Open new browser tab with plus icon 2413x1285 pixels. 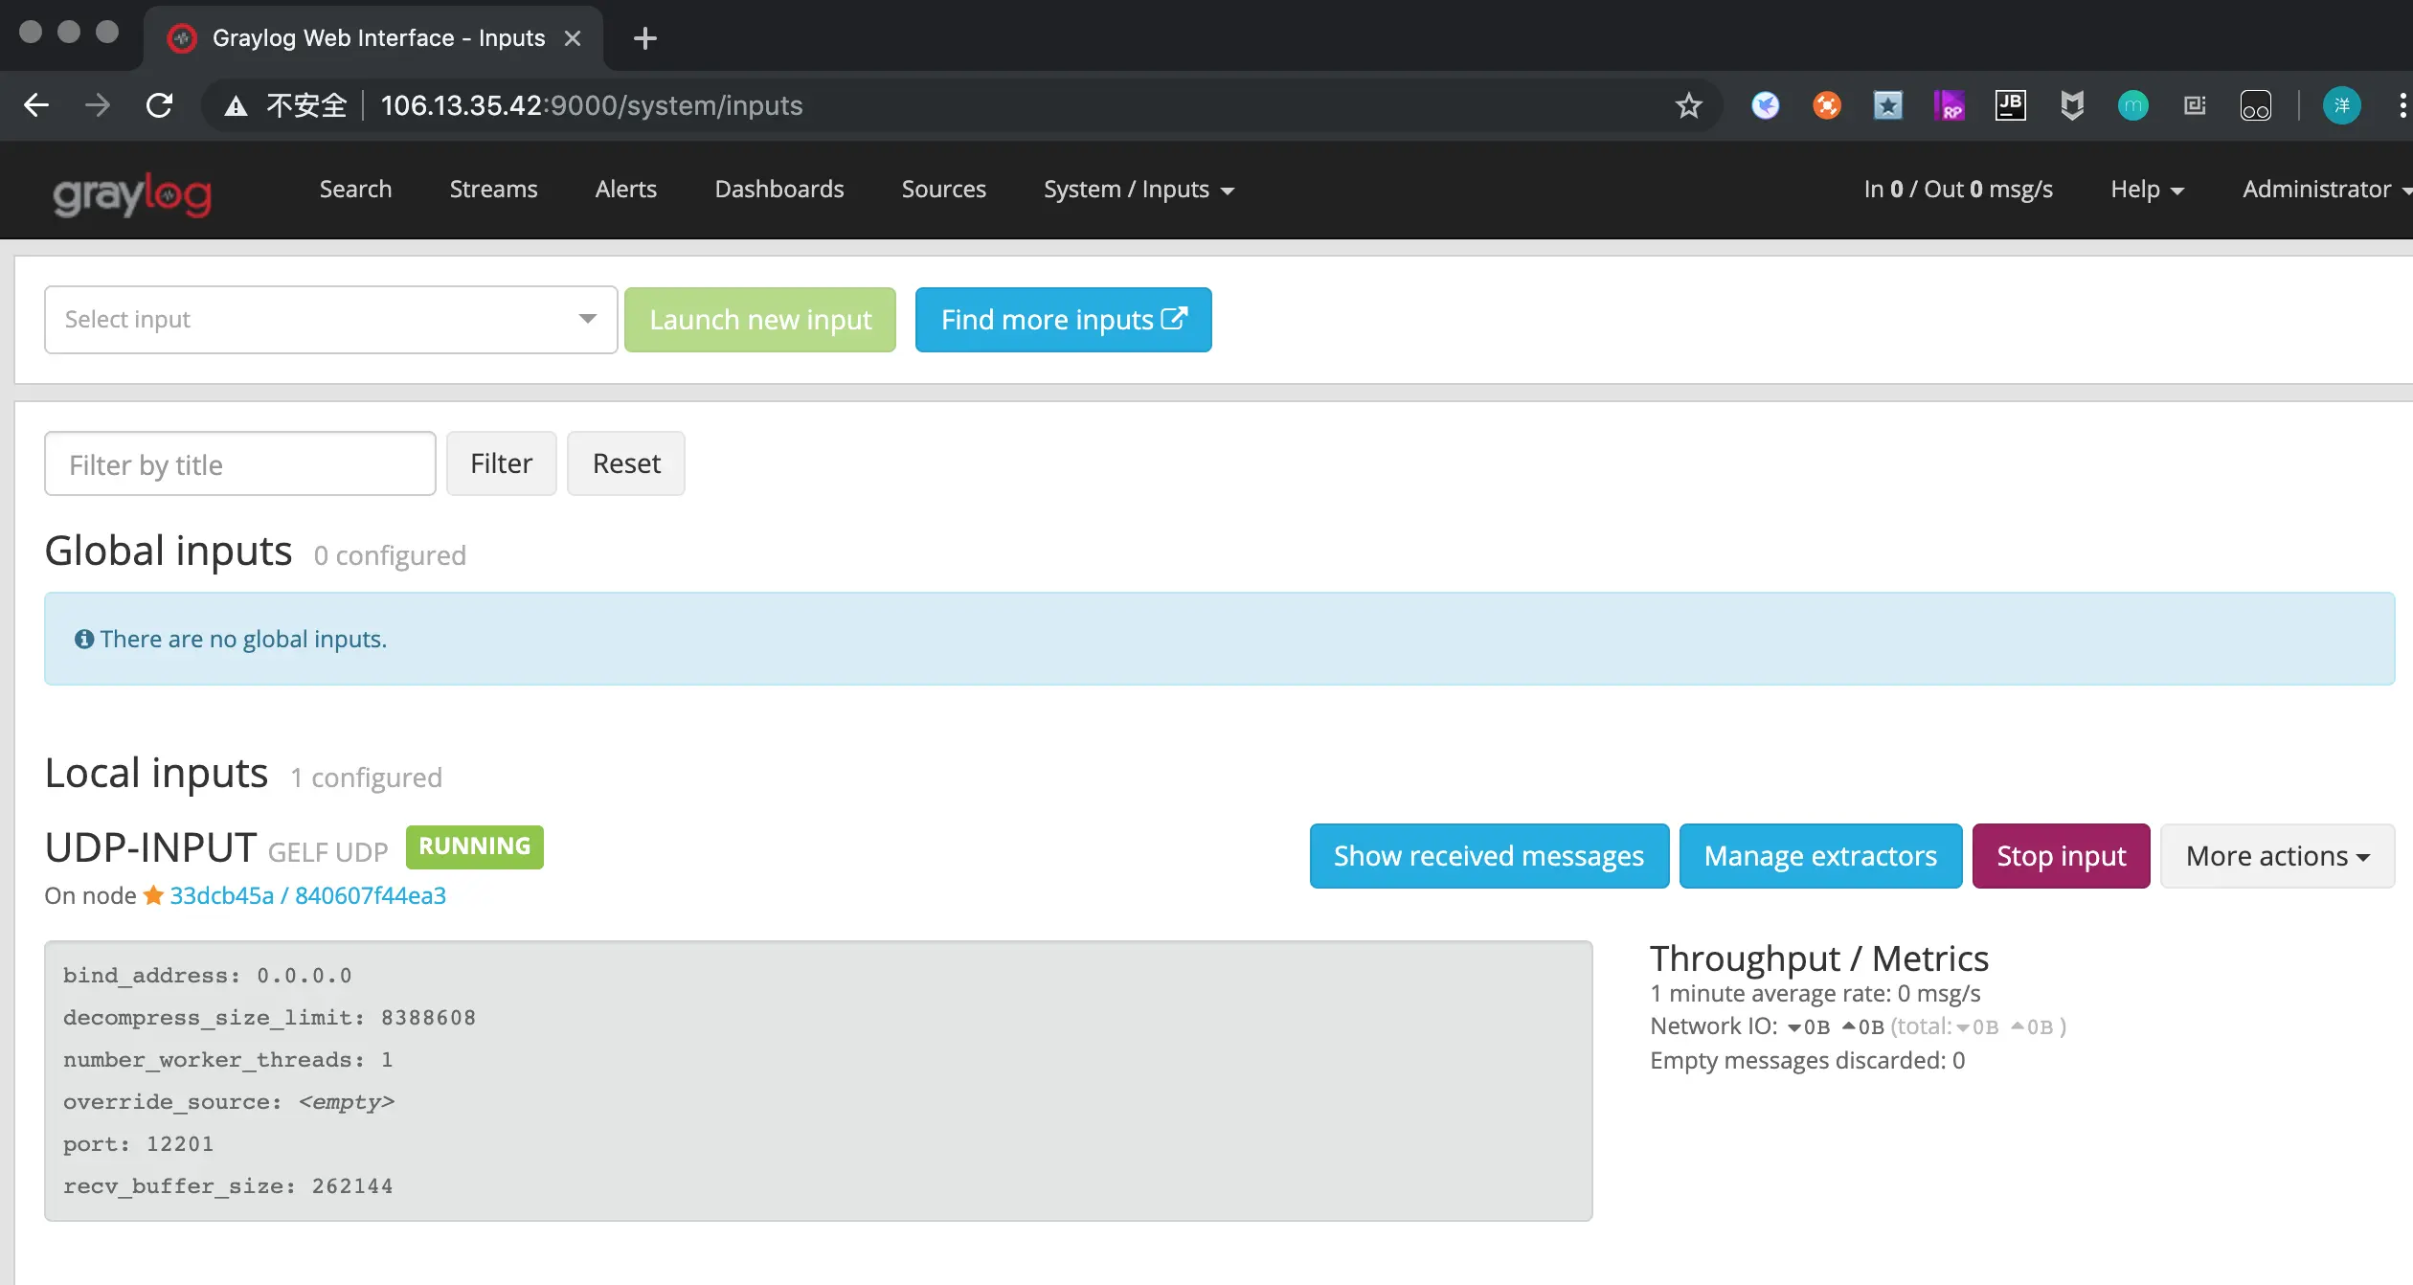pyautogui.click(x=645, y=38)
